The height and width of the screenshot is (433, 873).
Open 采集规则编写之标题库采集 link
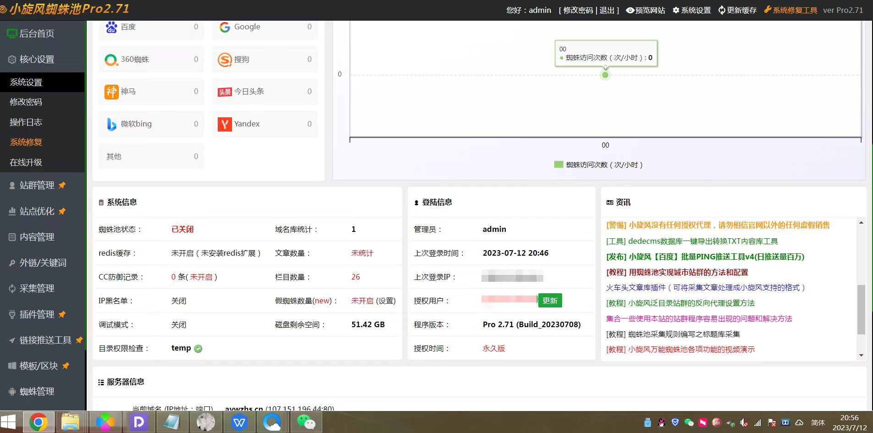[673, 334]
